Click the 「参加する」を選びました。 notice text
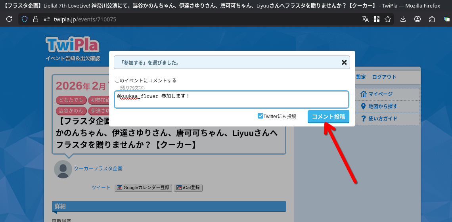 tap(149, 63)
